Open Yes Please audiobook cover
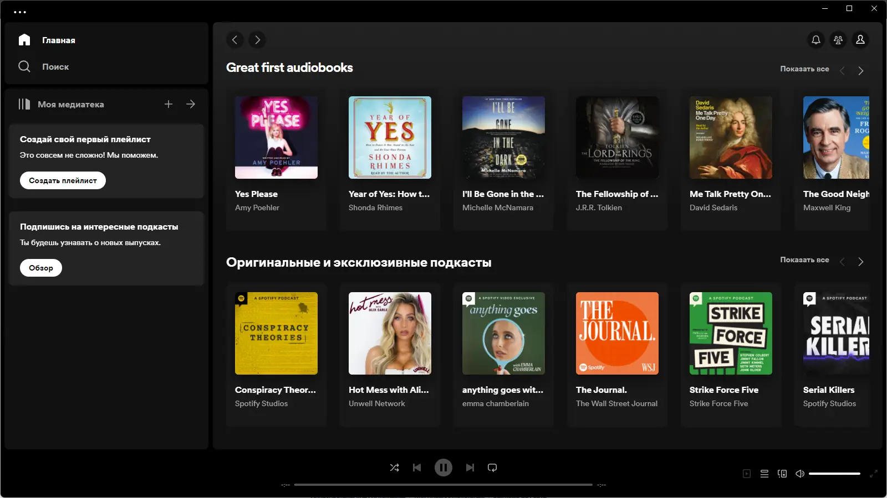Screen dimensions: 887x498 276,137
